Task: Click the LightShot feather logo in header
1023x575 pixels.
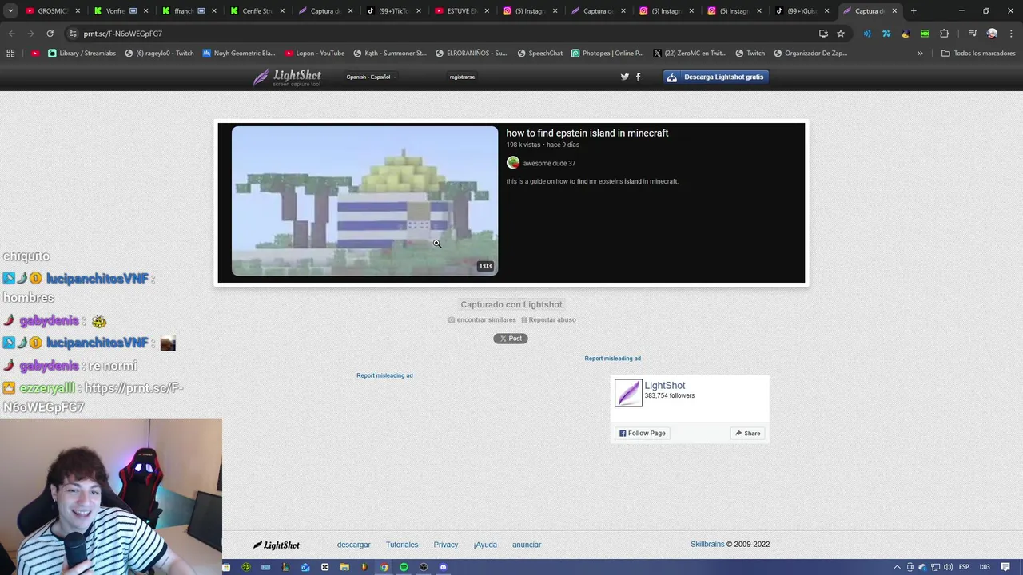Action: 288,77
